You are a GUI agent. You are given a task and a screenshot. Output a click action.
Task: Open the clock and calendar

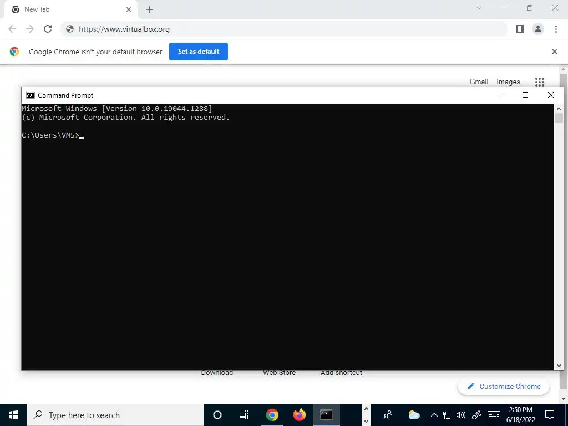point(520,415)
